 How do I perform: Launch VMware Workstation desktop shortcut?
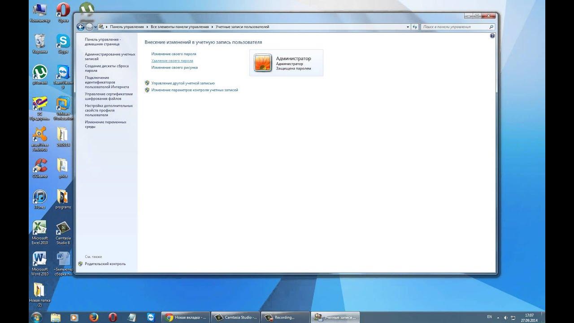point(63,108)
